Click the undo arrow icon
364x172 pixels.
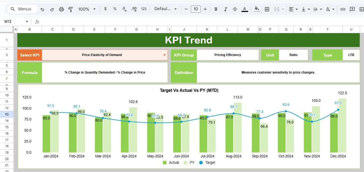[42, 9]
